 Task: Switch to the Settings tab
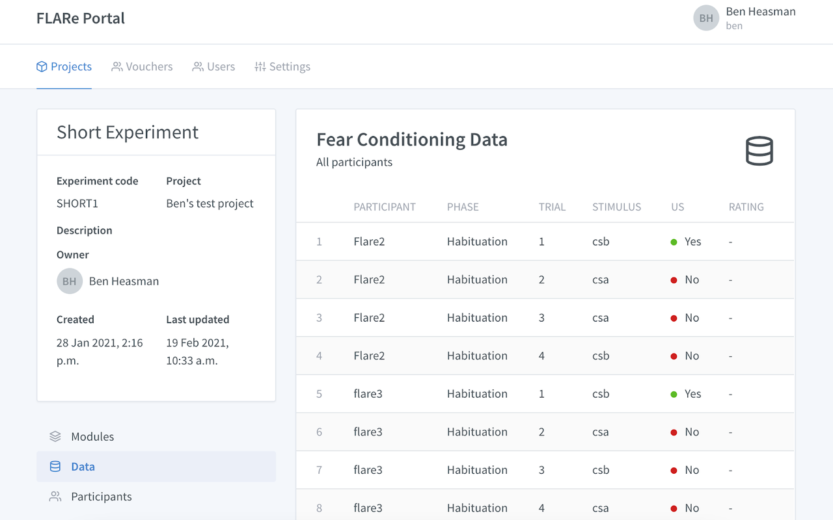[x=290, y=66]
